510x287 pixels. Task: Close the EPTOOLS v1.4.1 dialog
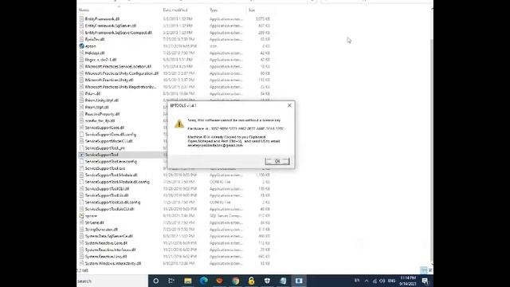[289, 105]
